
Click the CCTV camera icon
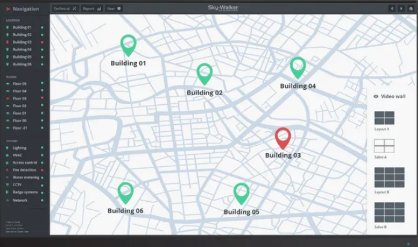point(7,184)
